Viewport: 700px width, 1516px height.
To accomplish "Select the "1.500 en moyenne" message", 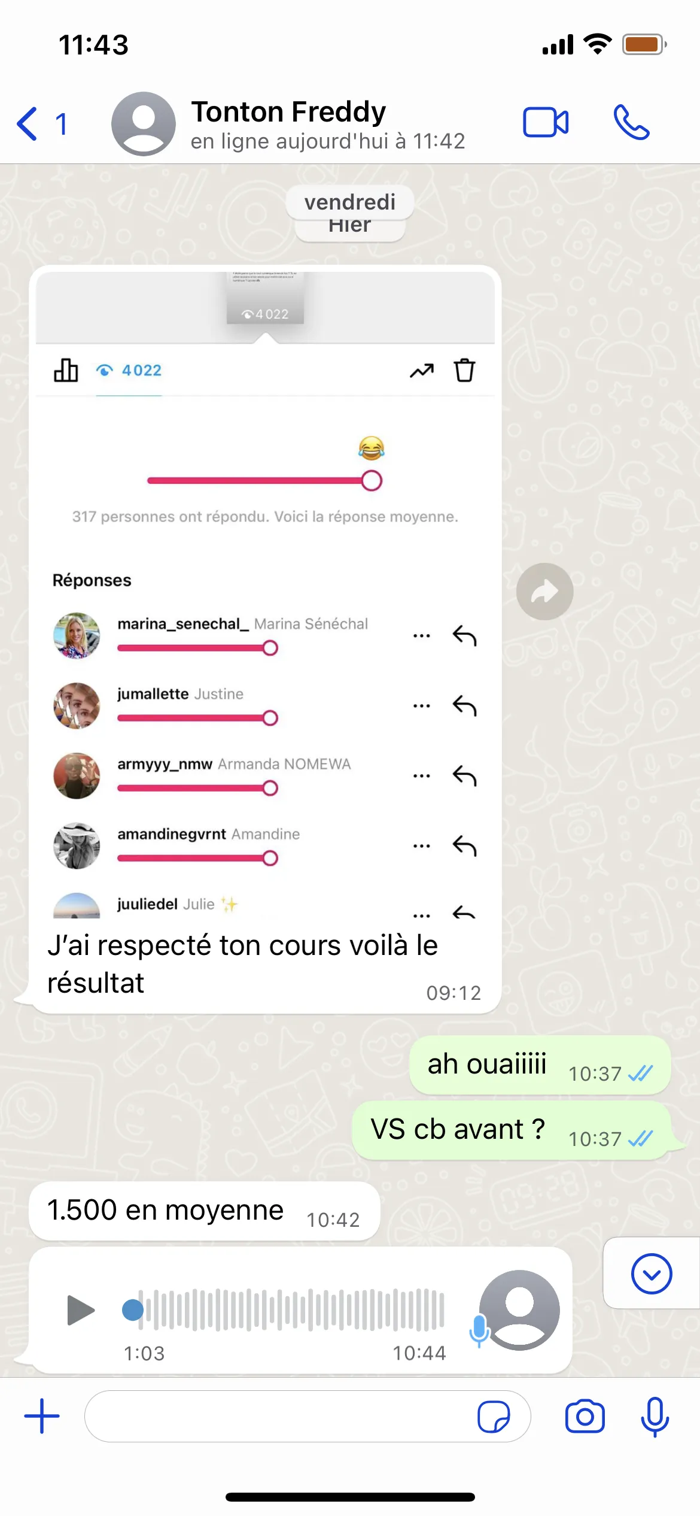I will (x=204, y=1211).
